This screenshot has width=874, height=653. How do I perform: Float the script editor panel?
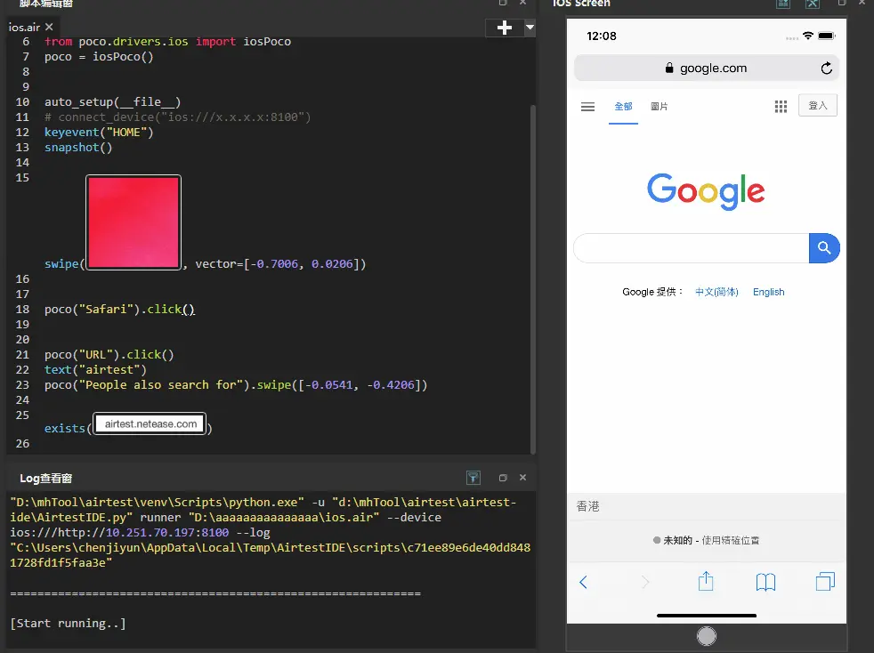tap(503, 3)
